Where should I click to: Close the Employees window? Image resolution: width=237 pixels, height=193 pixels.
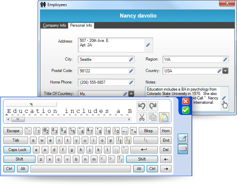tap(227, 3)
